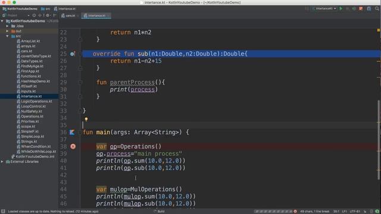The height and width of the screenshot is (214, 381).
Task: Click the yellow intention lightbulb on line 34
Action: 86,119
